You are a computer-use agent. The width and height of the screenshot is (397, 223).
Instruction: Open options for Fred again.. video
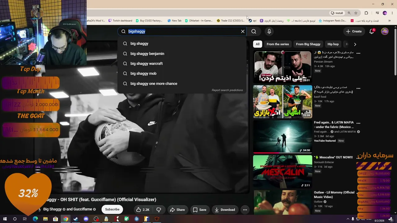click(358, 123)
